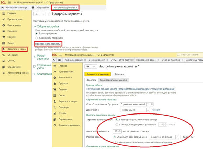Screen dimensions: 203x152
Task: Open discussions chat icon in lower window
Action: click(x=60, y=60)
